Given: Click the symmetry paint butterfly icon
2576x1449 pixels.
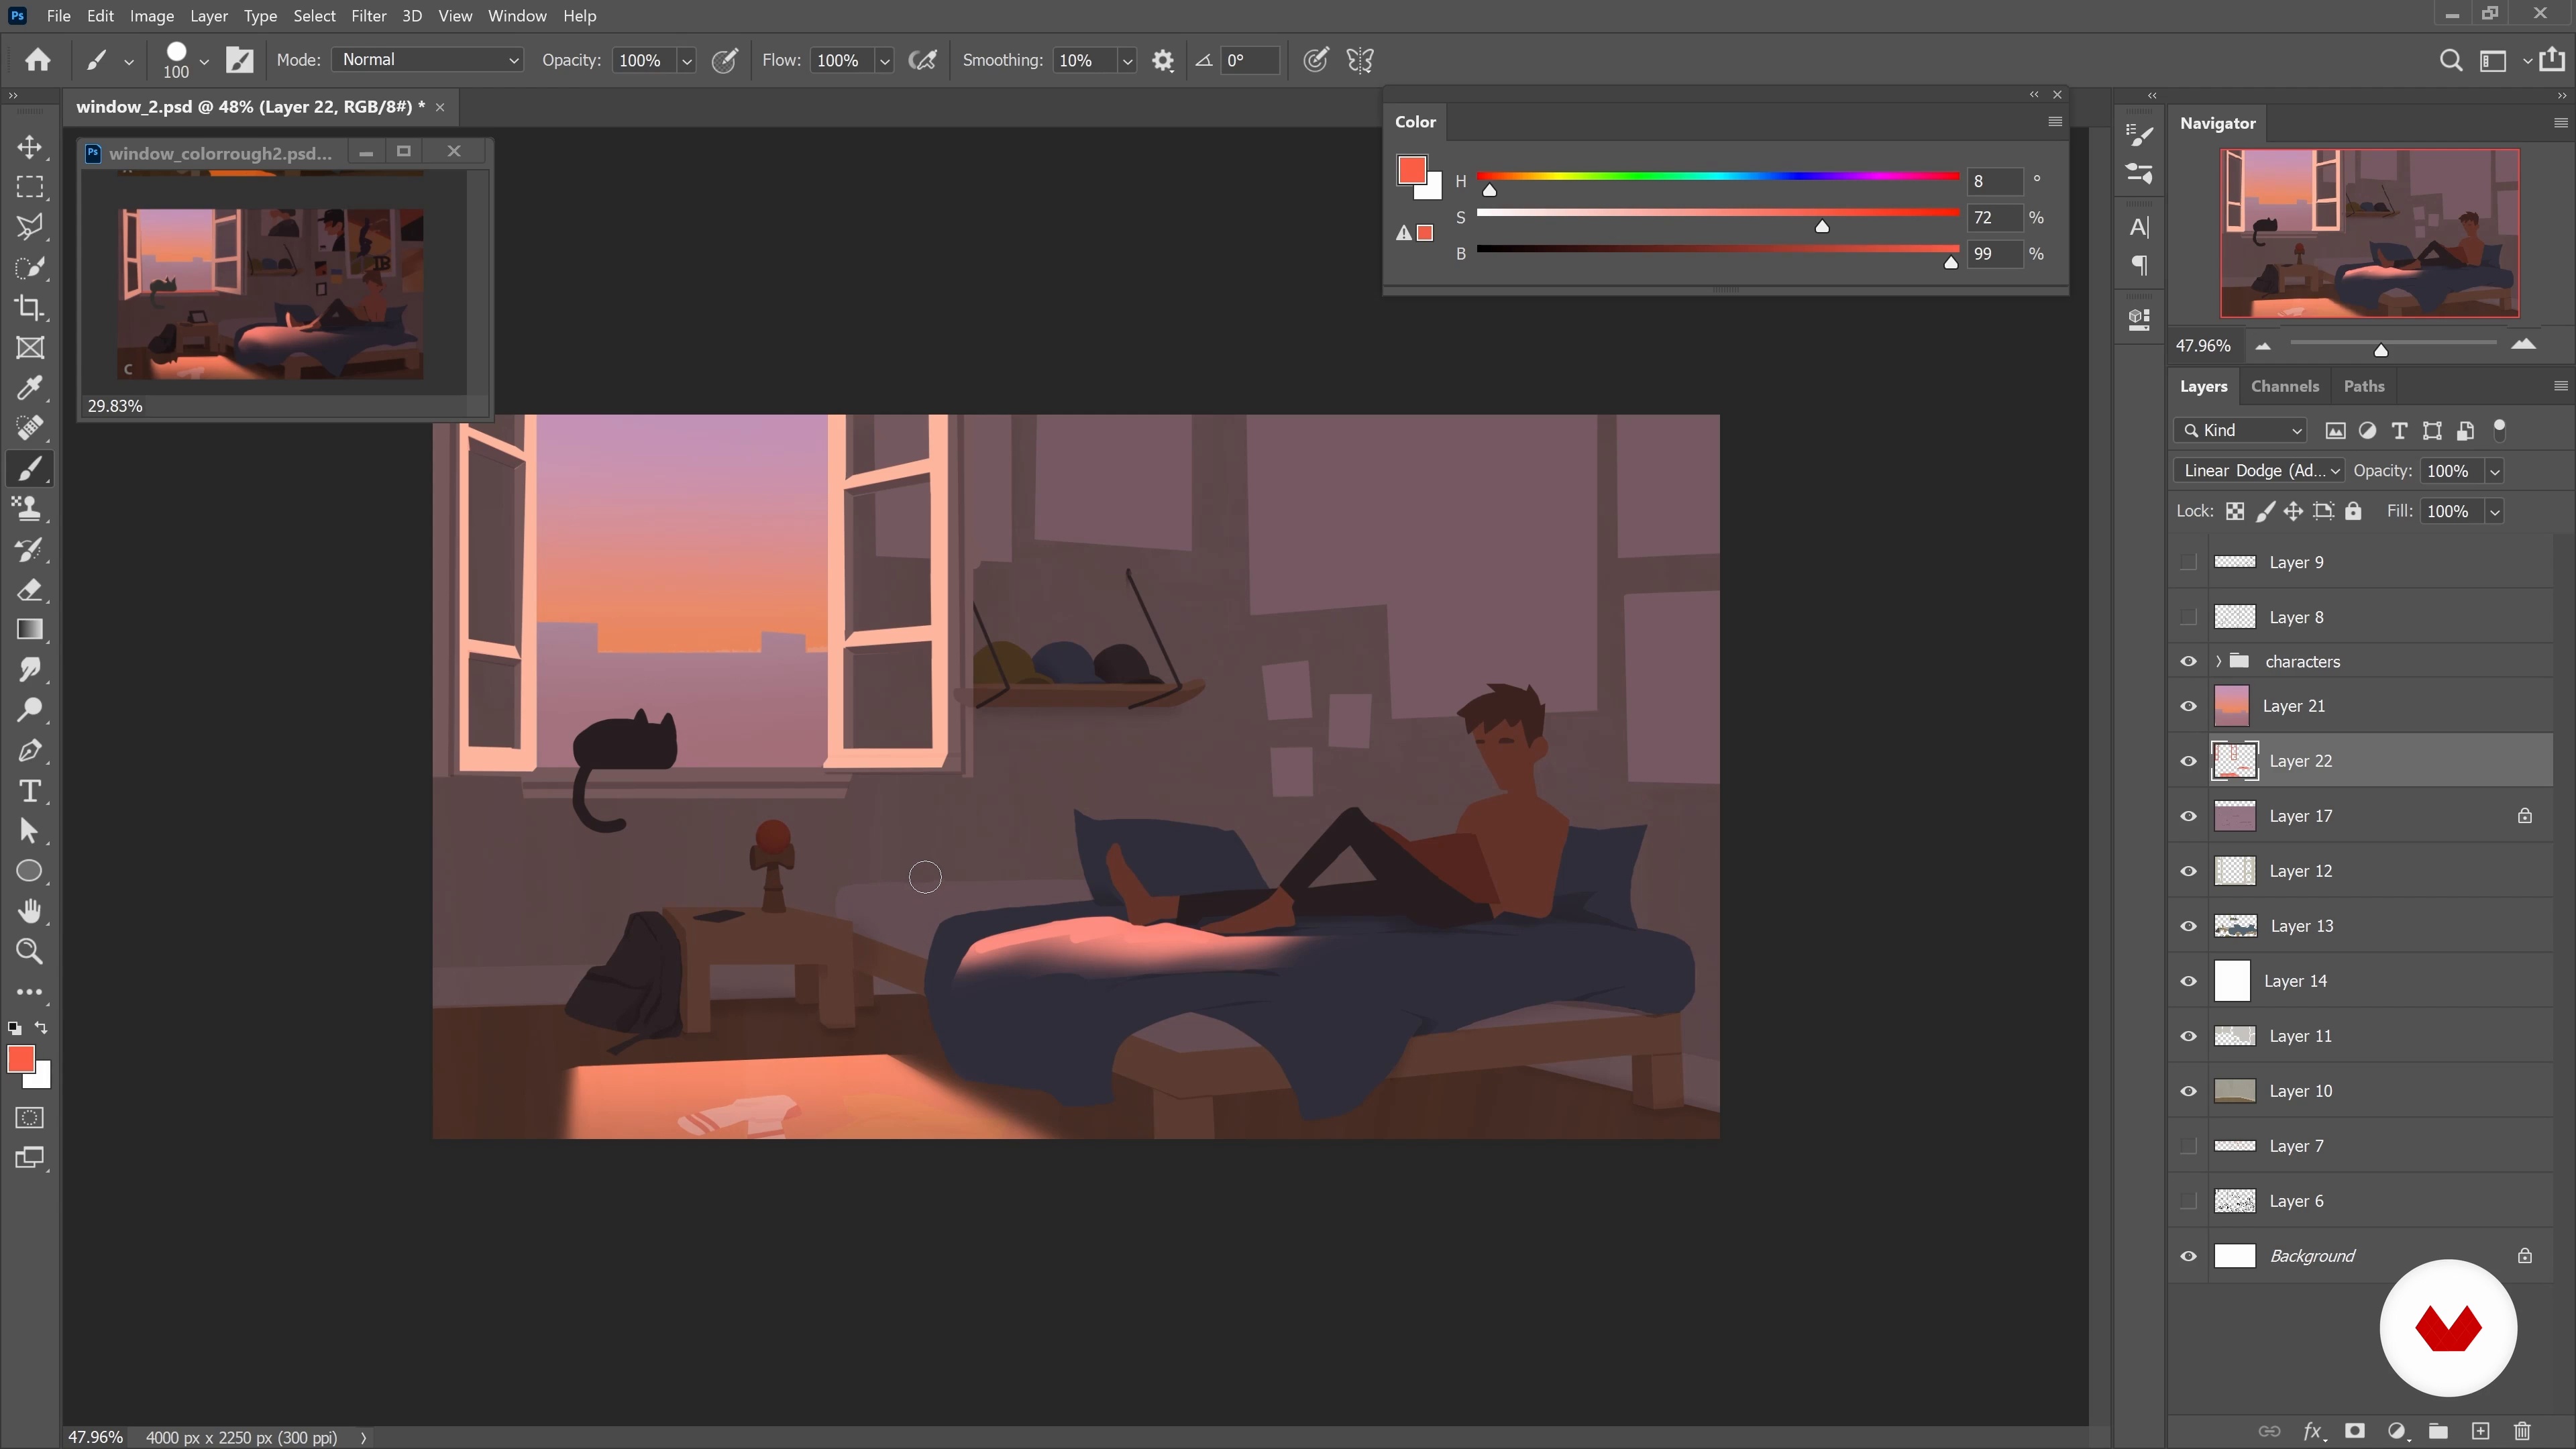Looking at the screenshot, I should coord(1360,60).
